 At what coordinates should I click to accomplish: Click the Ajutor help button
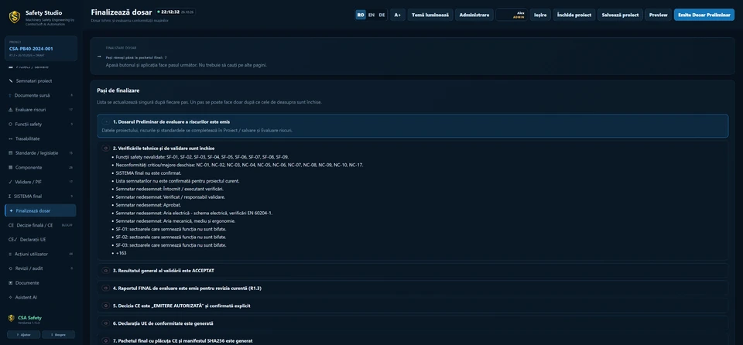(x=24, y=335)
